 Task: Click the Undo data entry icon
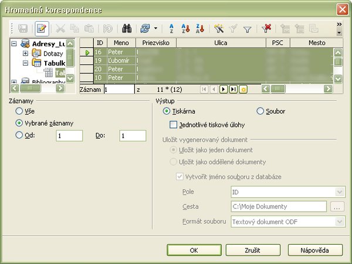108,29
